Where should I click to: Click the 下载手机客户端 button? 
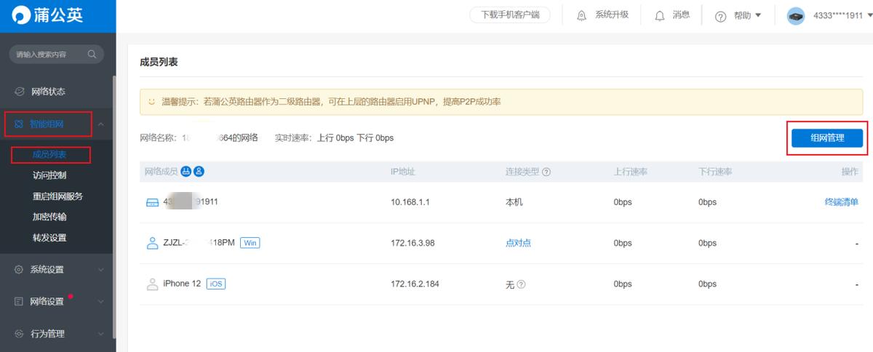tap(509, 15)
